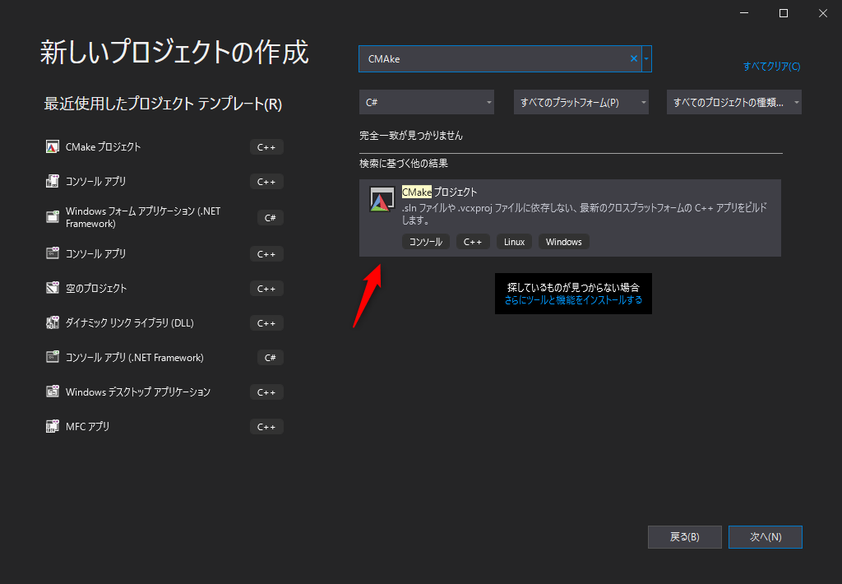Clear the search box with the X icon
The height and width of the screenshot is (584, 842).
pos(633,58)
